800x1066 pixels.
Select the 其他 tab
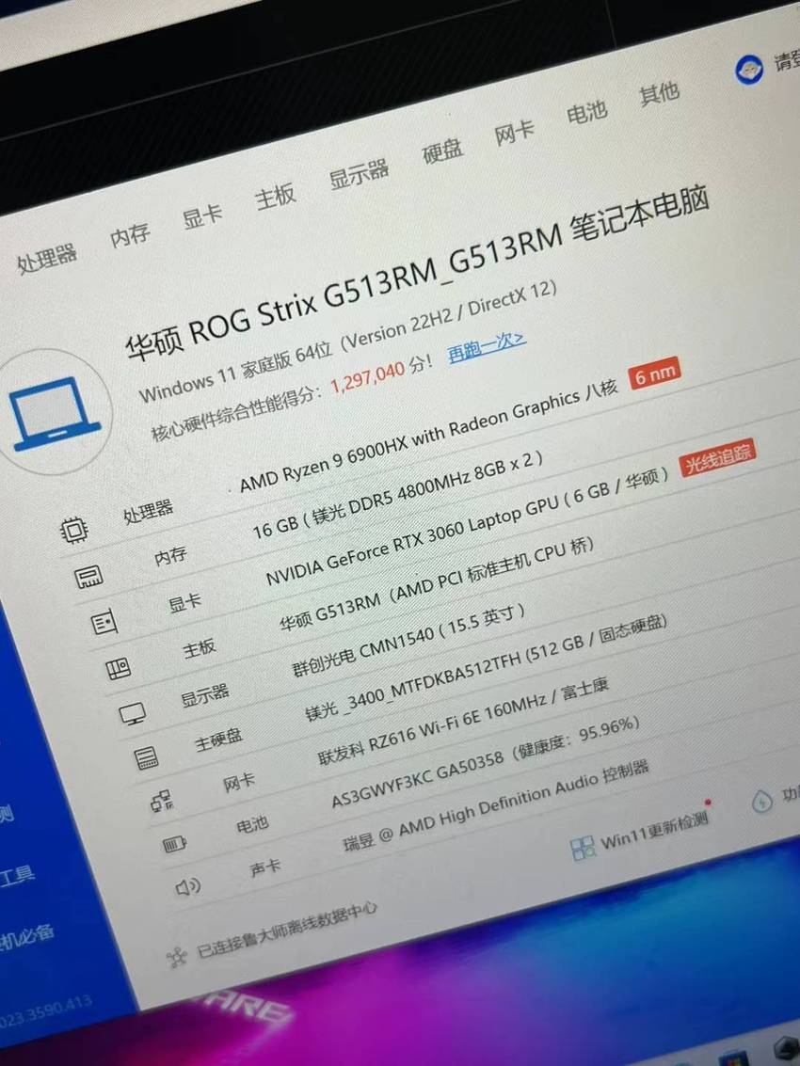coord(659,93)
